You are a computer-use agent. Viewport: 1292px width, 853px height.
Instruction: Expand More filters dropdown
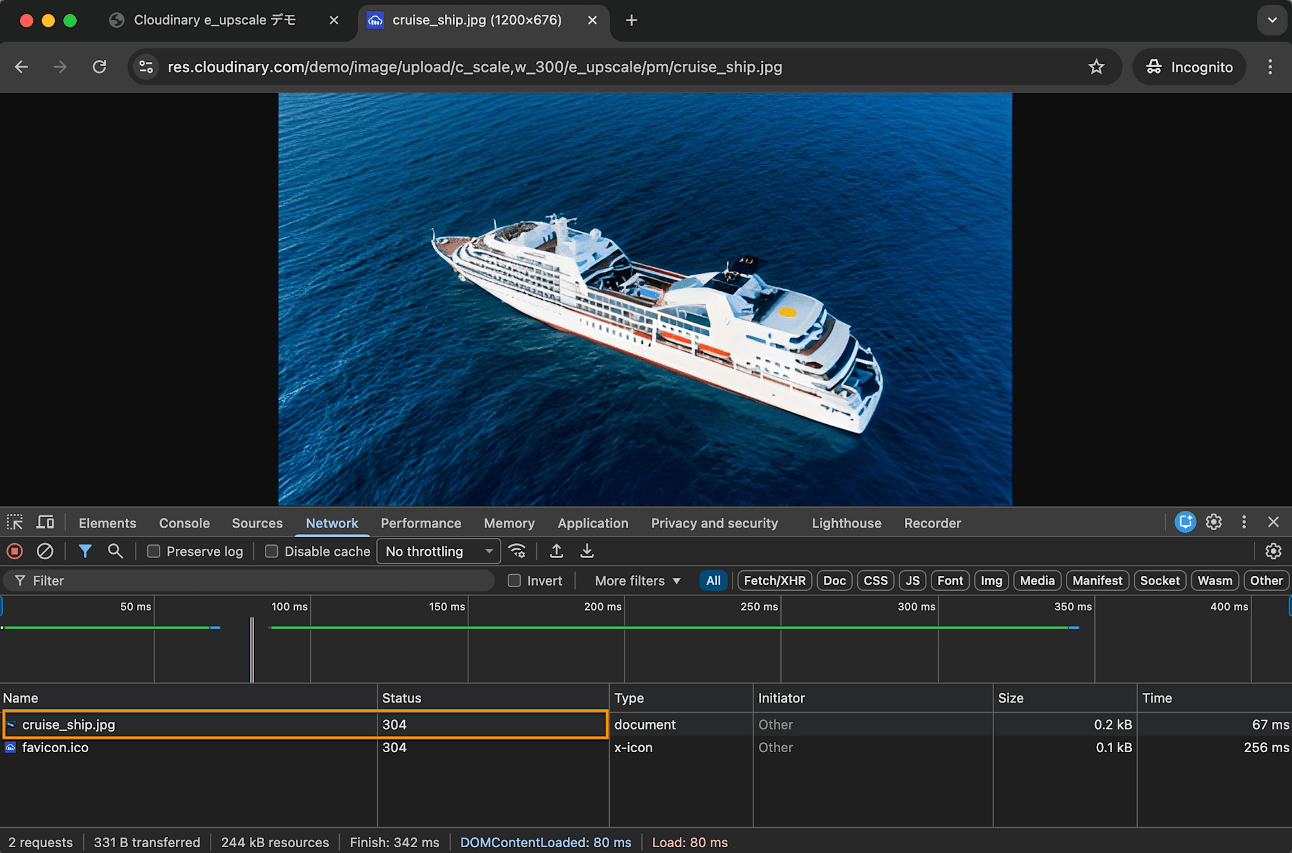pos(638,580)
